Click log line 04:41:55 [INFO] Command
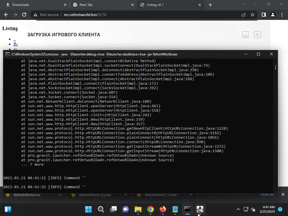Viewport: 288px width, 216px height. pyautogui.click(x=44, y=187)
